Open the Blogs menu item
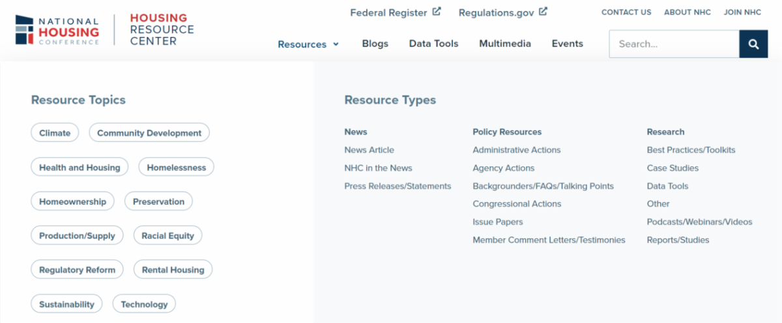 point(375,44)
